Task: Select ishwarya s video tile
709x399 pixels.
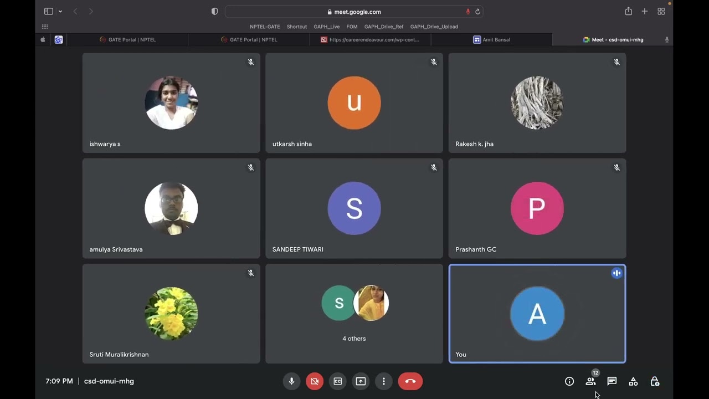Action: [x=171, y=103]
